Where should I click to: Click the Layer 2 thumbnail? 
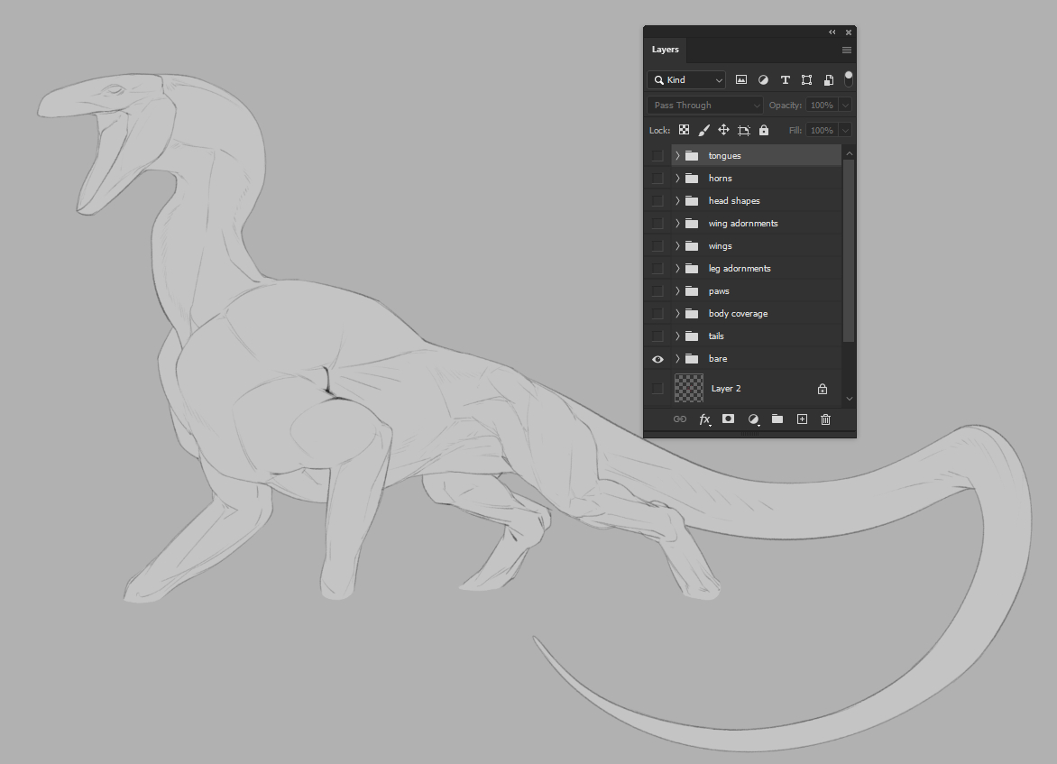click(689, 389)
